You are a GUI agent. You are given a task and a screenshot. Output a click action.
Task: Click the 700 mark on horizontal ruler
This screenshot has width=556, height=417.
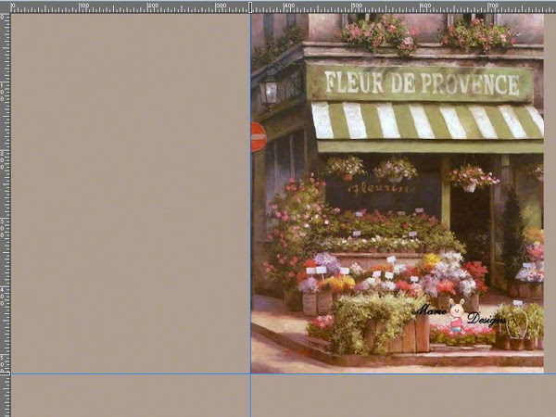pyautogui.click(x=493, y=6)
